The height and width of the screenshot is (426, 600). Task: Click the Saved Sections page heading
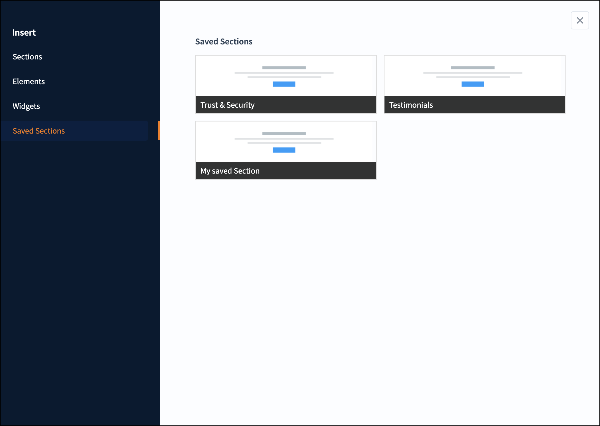(224, 42)
